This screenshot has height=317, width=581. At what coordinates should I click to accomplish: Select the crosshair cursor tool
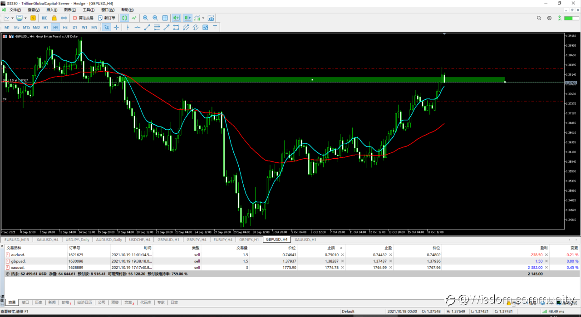(x=117, y=27)
